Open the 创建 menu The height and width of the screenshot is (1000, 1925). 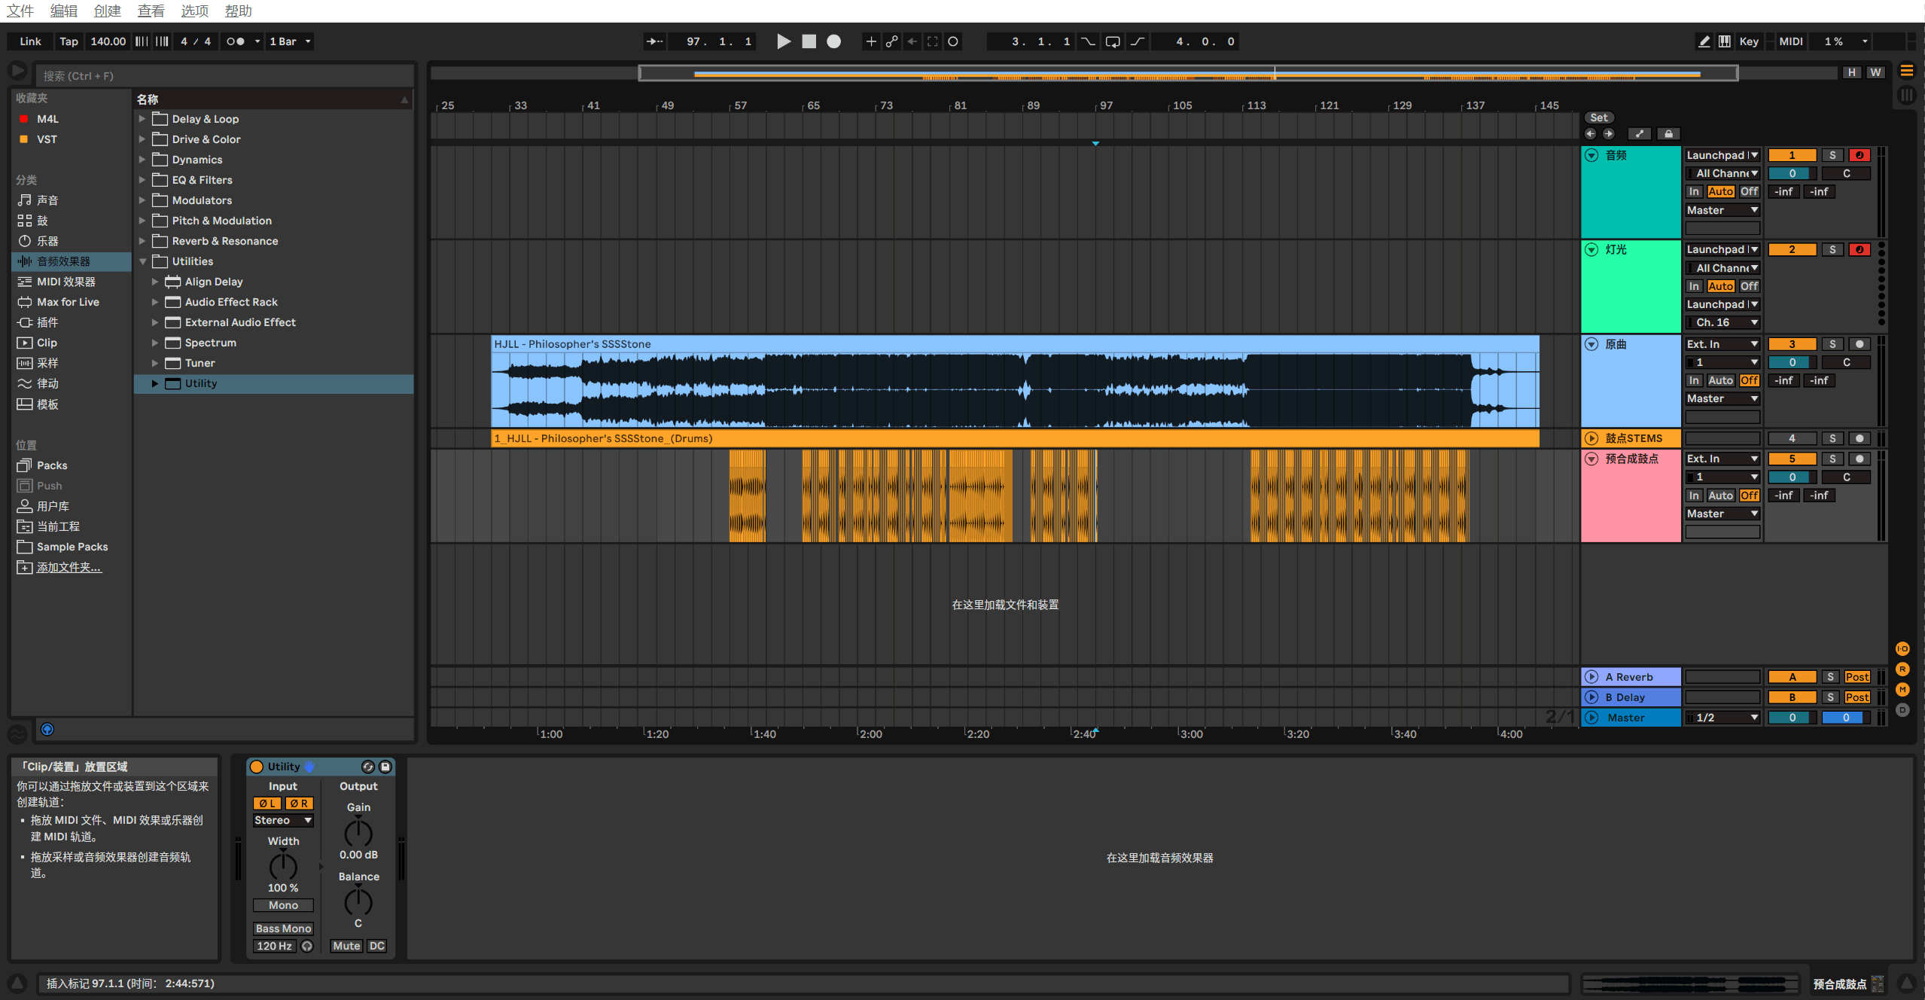pos(107,11)
